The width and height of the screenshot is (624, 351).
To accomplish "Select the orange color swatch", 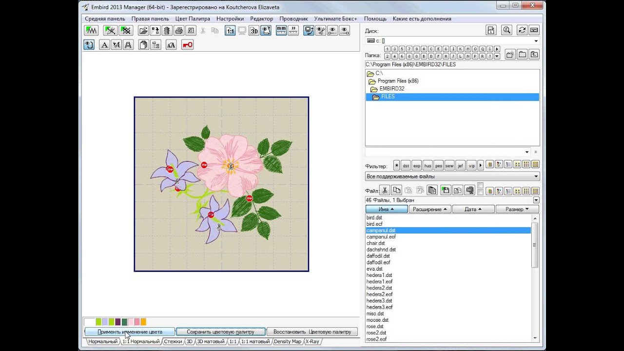I will coord(143,322).
